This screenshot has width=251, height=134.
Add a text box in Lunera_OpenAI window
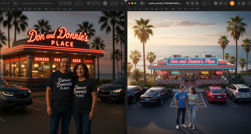tap(25, 9)
